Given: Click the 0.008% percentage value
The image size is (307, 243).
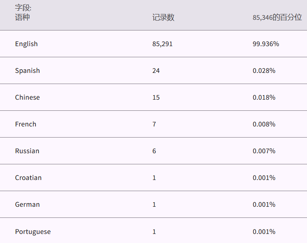Looking at the screenshot, I should pyautogui.click(x=264, y=124).
